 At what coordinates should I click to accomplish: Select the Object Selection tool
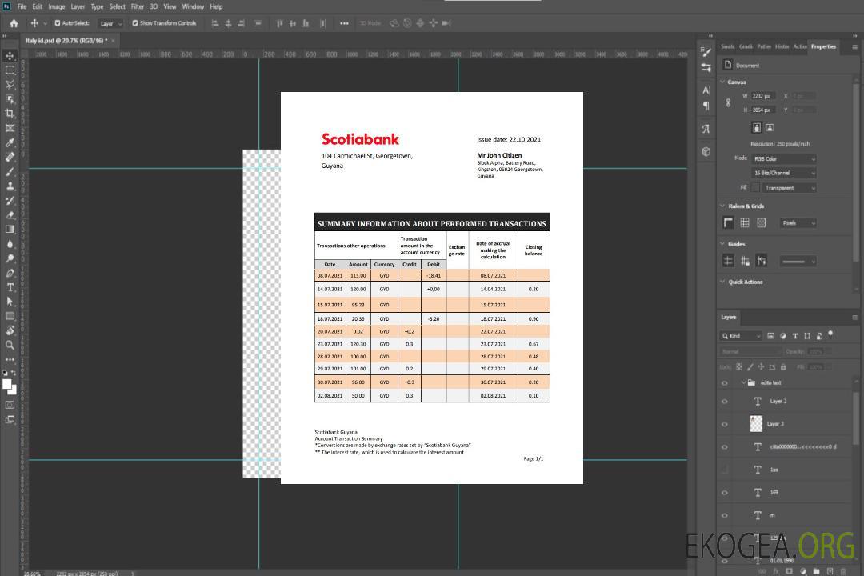click(x=10, y=99)
